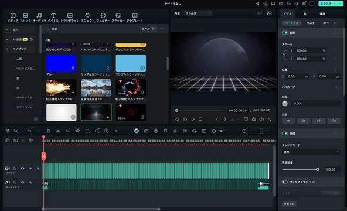Open the すべて filter dropdown
Image resolution: width=347 pixels, height=211 pixels.
coord(148,29)
